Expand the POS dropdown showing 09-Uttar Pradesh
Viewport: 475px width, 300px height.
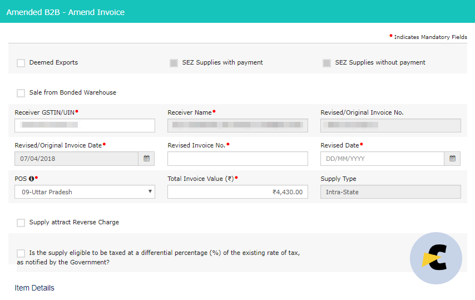[85, 192]
